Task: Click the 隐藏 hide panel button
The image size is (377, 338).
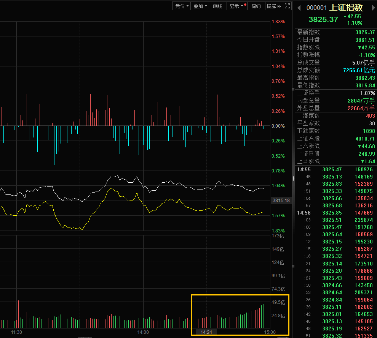Action: 274,6
